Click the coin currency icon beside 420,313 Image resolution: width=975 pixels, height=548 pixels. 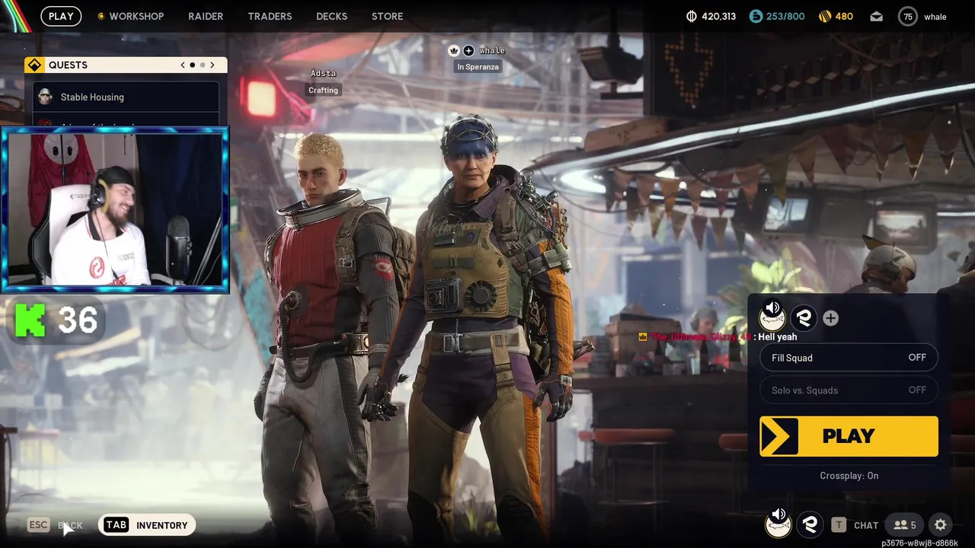(x=692, y=16)
